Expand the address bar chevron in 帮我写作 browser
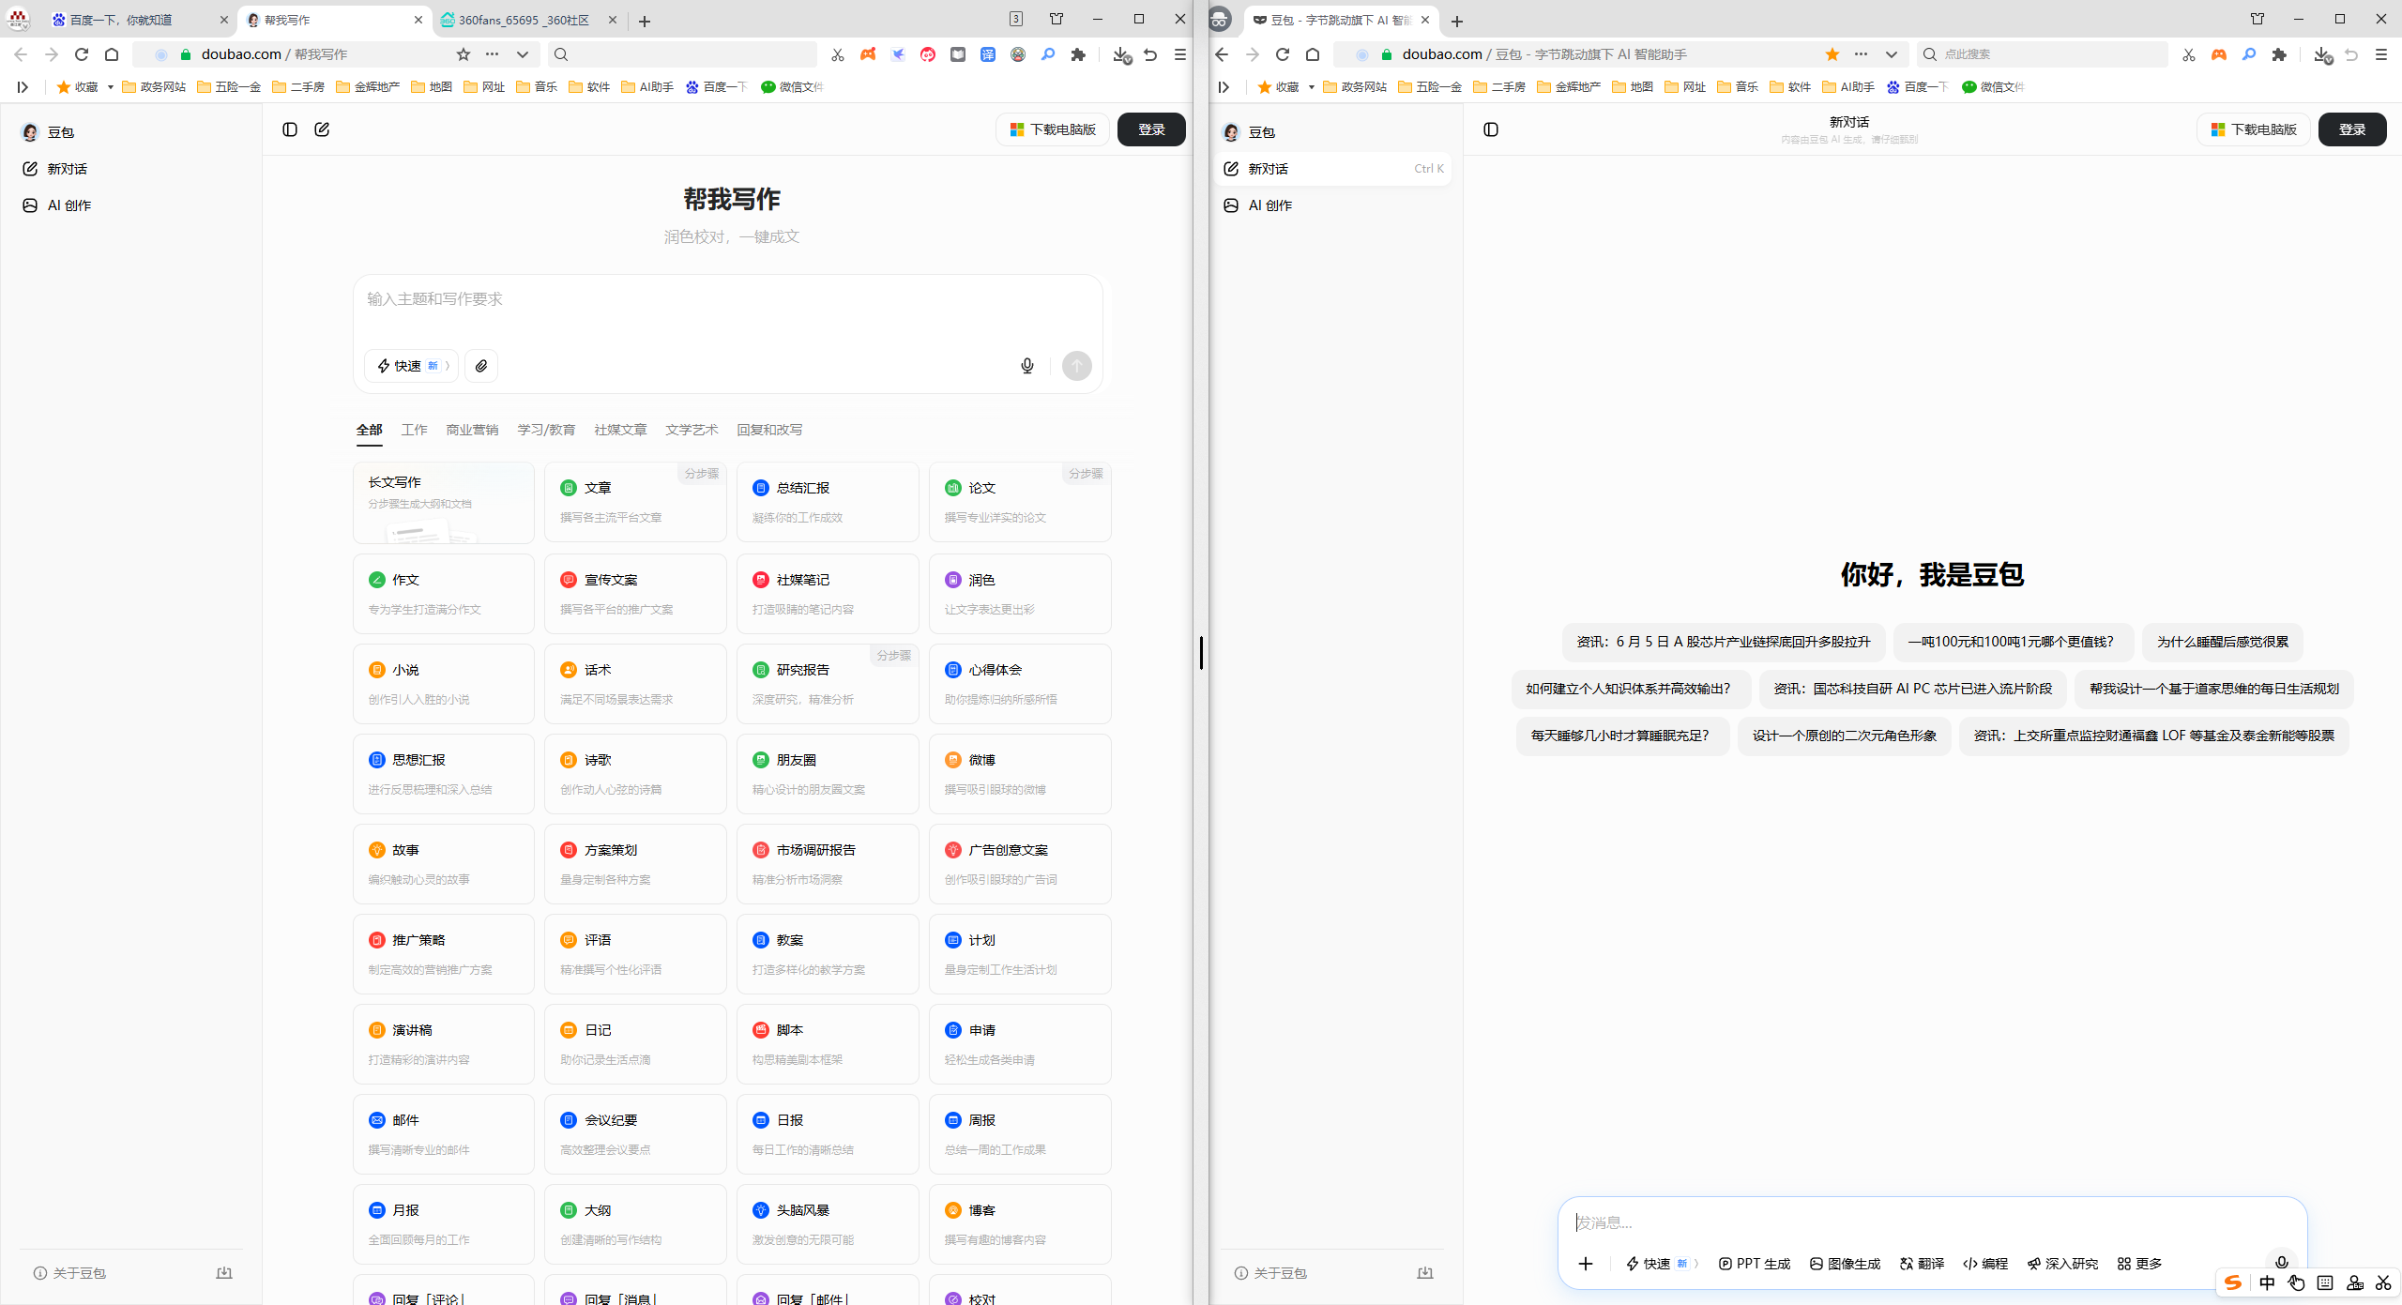Screen dimensions: 2402x1305 (523, 54)
